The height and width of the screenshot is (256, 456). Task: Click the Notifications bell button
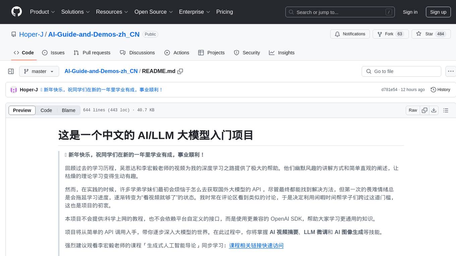350,34
